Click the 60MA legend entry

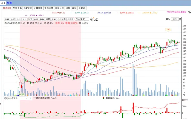[x=124, y=13]
